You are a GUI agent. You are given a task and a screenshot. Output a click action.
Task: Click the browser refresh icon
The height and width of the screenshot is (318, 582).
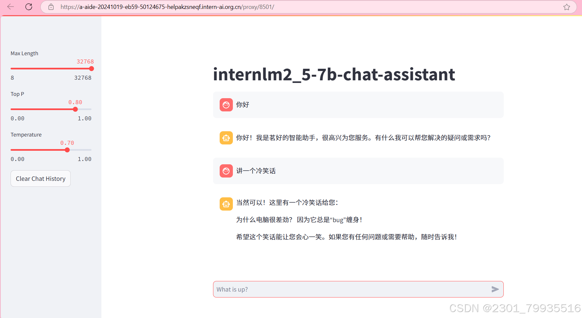tap(28, 7)
